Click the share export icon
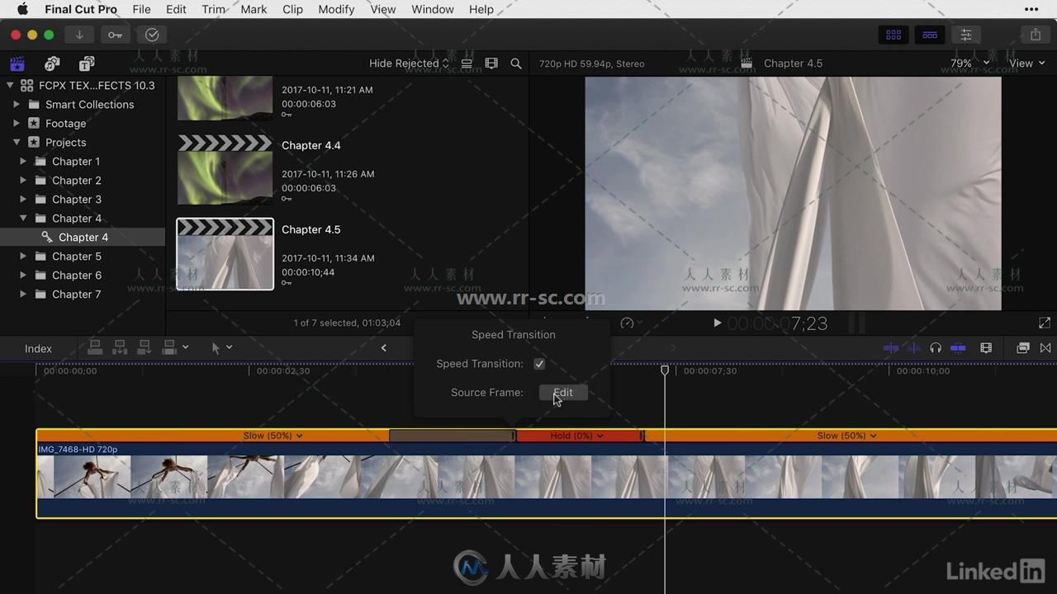 [x=1036, y=35]
